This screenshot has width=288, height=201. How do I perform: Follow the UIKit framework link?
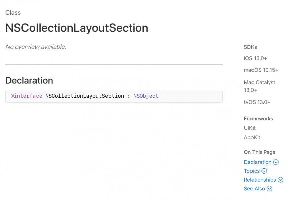[x=249, y=128]
